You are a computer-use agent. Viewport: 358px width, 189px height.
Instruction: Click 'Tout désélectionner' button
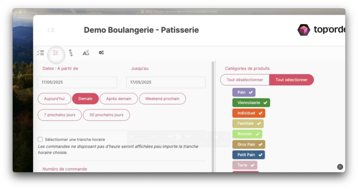[x=245, y=80]
